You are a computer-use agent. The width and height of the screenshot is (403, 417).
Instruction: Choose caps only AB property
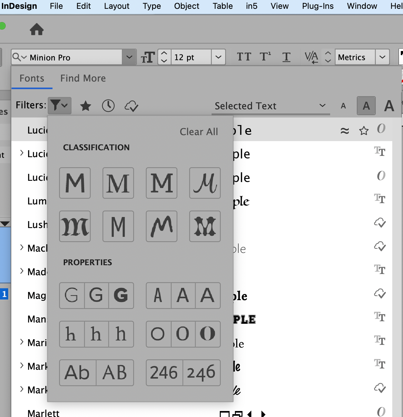[115, 373]
